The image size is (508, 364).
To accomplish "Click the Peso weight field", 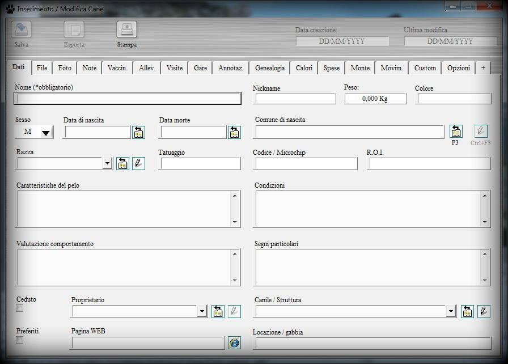I will [375, 99].
